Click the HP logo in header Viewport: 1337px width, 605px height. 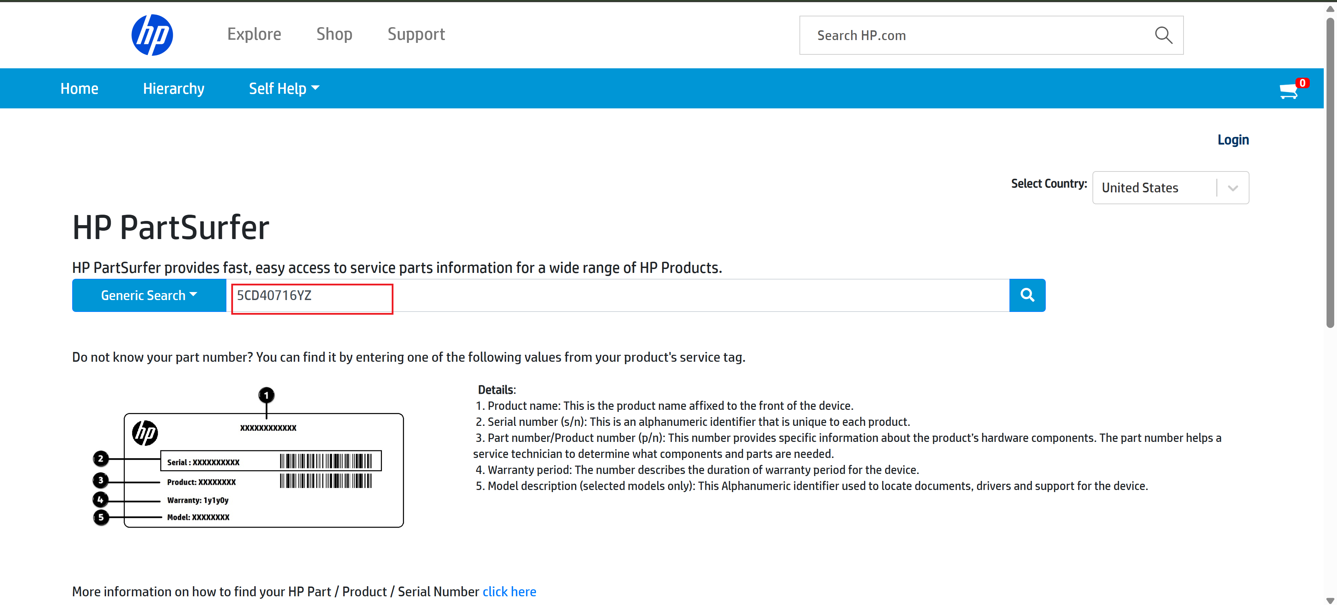click(151, 35)
